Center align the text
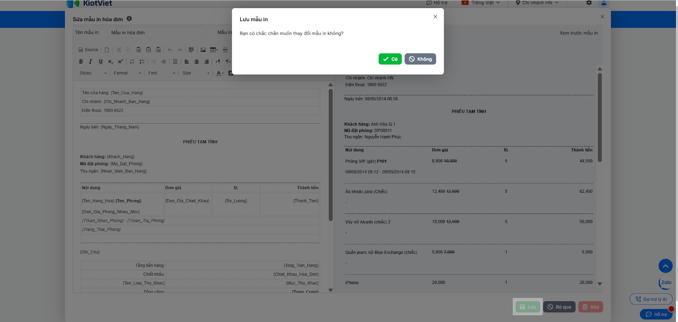This screenshot has height=322, width=678. click(197, 61)
